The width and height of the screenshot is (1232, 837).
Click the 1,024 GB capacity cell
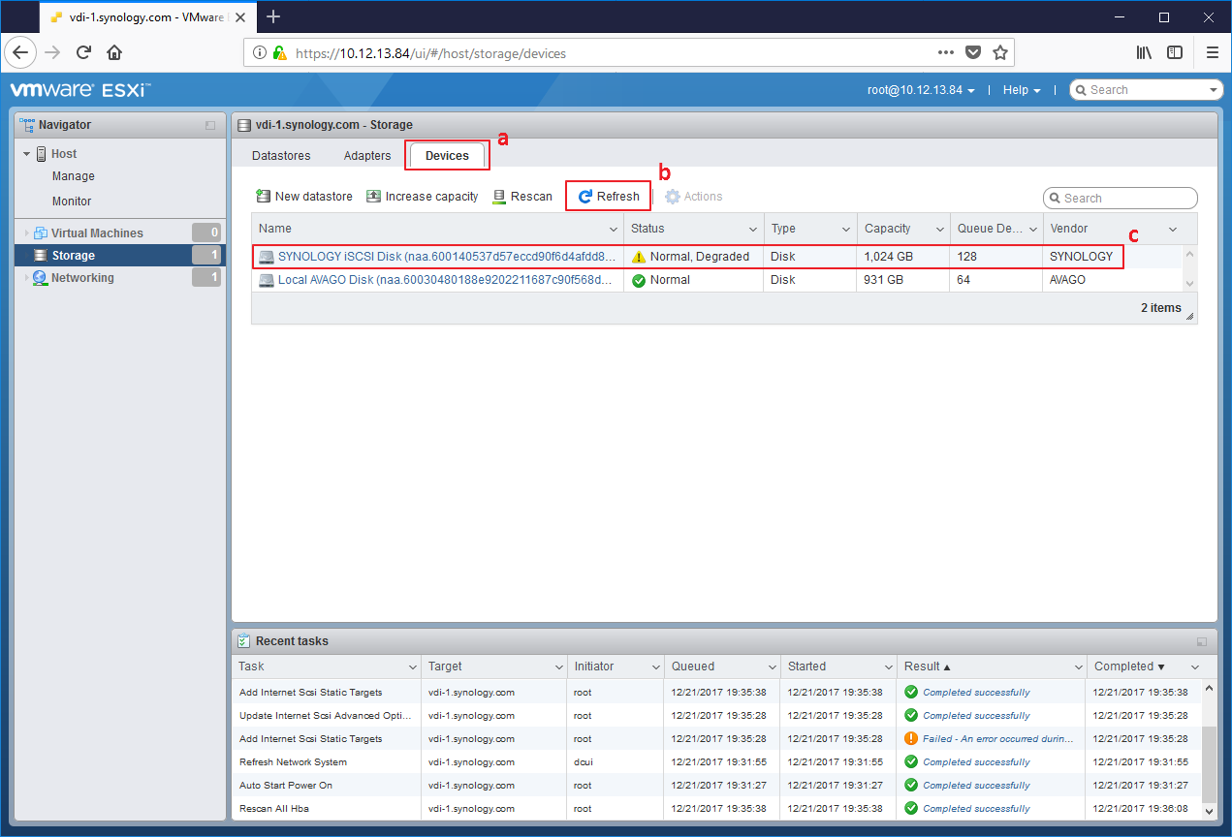coord(903,257)
